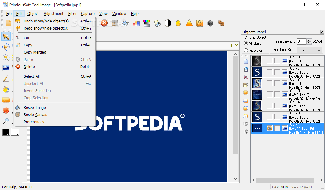Open the bar chart levels toolbar icon
325x190 pixels.
click(136, 23)
